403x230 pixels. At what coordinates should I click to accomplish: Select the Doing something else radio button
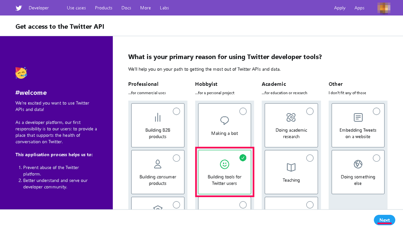[x=377, y=158]
